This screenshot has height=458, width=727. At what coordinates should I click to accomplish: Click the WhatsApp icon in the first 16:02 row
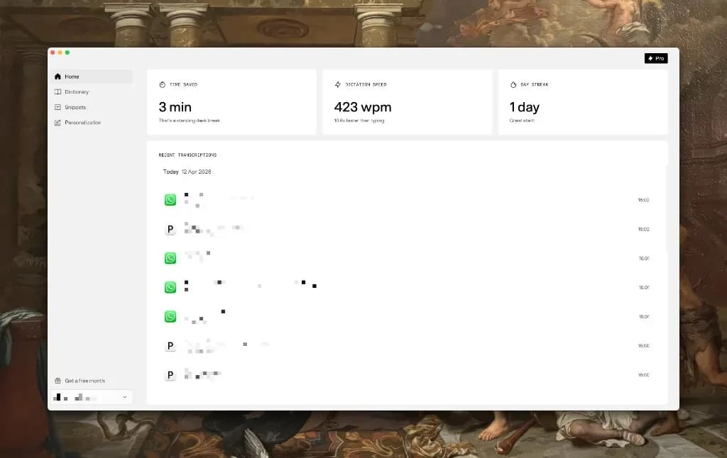(170, 200)
